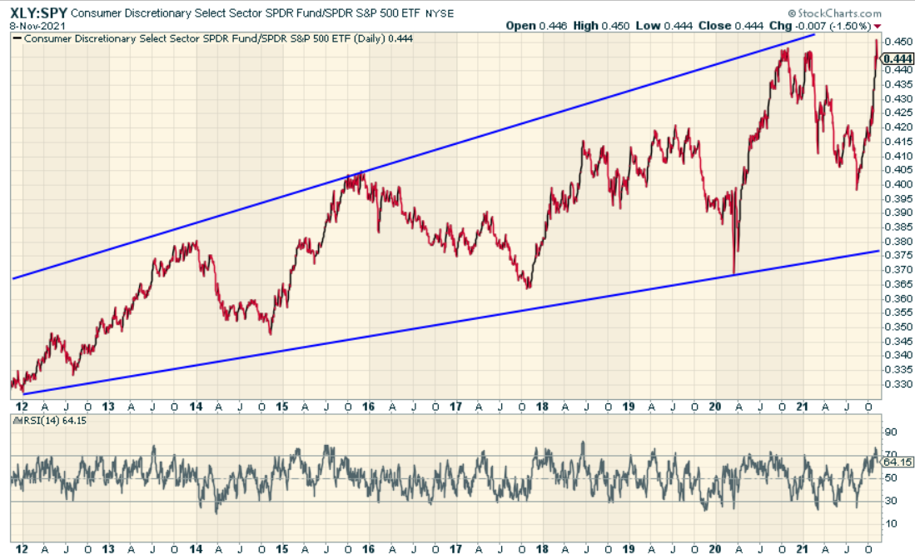Open the StockCharts.com homepage link

[841, 13]
